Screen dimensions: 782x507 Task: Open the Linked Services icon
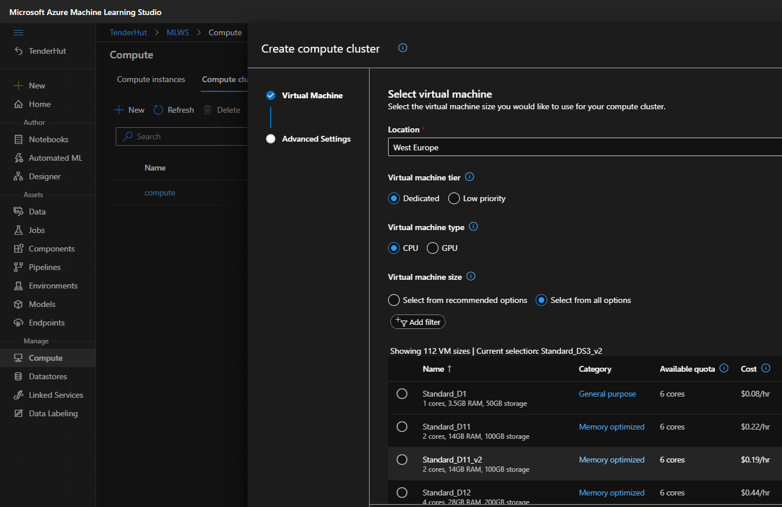[19, 395]
